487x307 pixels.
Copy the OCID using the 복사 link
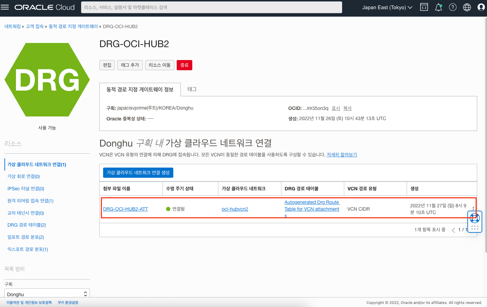347,108
